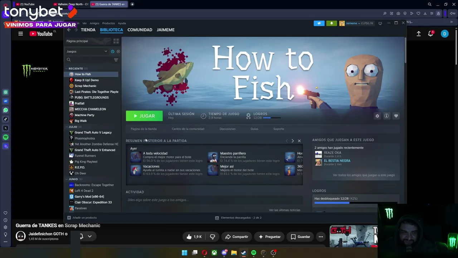Open How to Fish game settings gear
458x258 pixels.
coord(377,116)
